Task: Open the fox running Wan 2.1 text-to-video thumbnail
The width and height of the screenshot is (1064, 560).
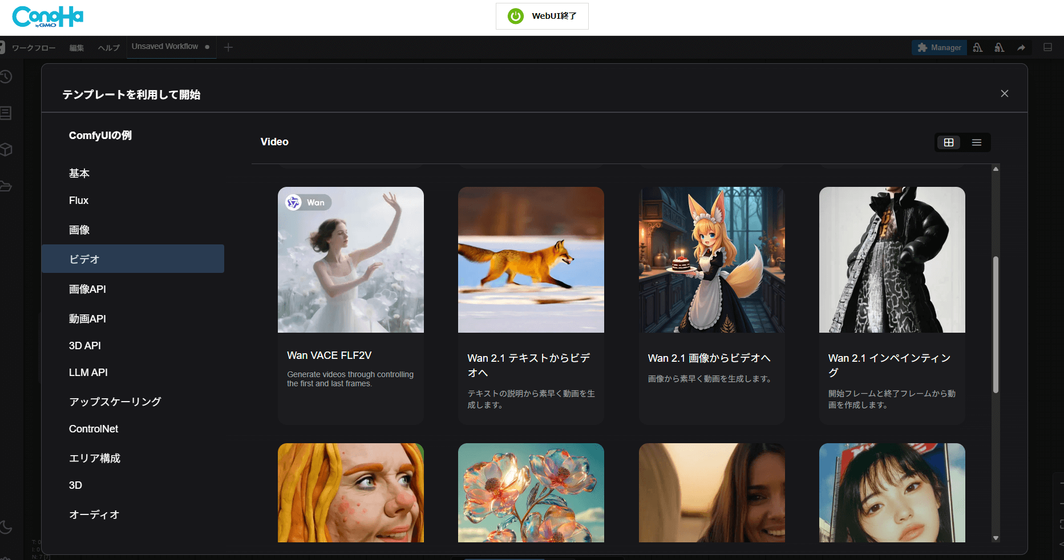Action: [x=531, y=260]
